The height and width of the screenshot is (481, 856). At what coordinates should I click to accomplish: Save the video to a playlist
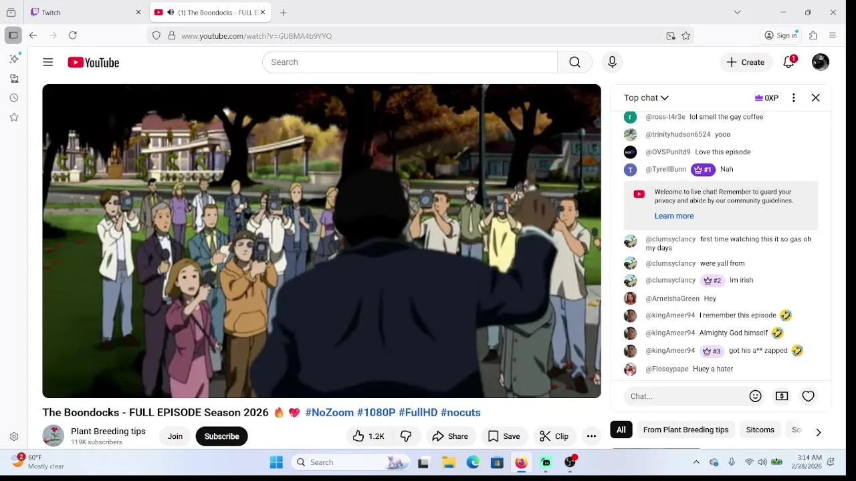504,436
